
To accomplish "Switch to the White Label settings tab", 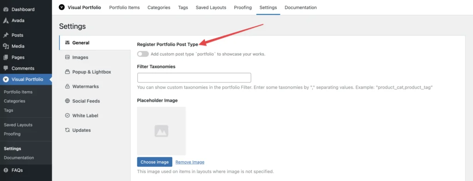I will [x=95, y=116].
